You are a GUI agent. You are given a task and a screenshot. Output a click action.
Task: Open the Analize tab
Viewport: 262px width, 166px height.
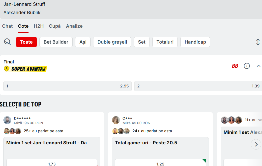point(74,26)
